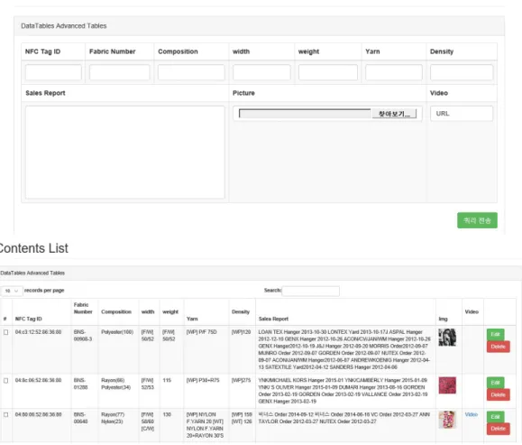Sort by Yarn column in contents list
The image size is (522, 445).
[x=206, y=312]
